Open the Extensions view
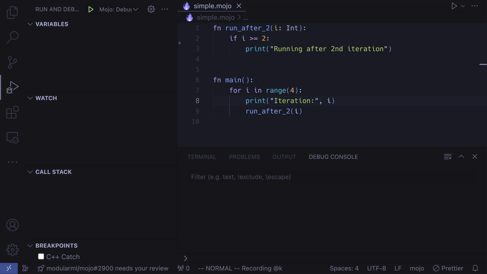The height and width of the screenshot is (274, 487). (x=12, y=112)
